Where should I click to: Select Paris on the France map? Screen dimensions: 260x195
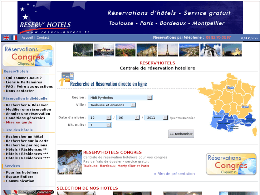(230, 88)
